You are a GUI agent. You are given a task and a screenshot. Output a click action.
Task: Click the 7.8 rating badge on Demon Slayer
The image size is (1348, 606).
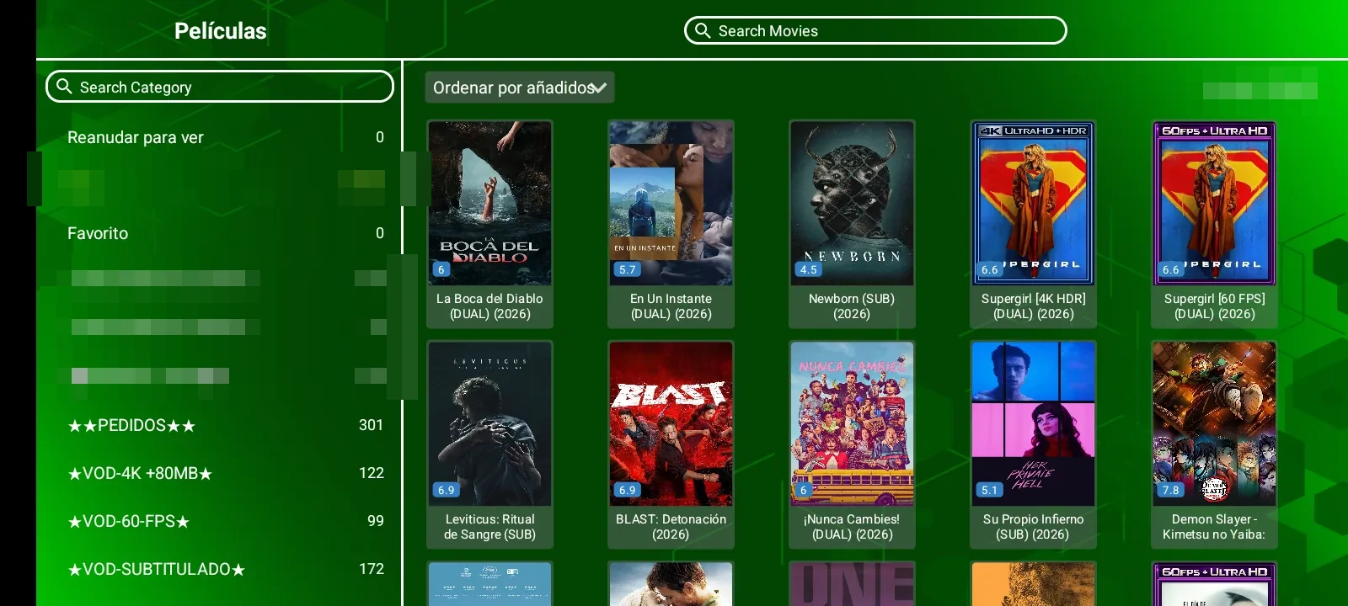pos(1170,490)
